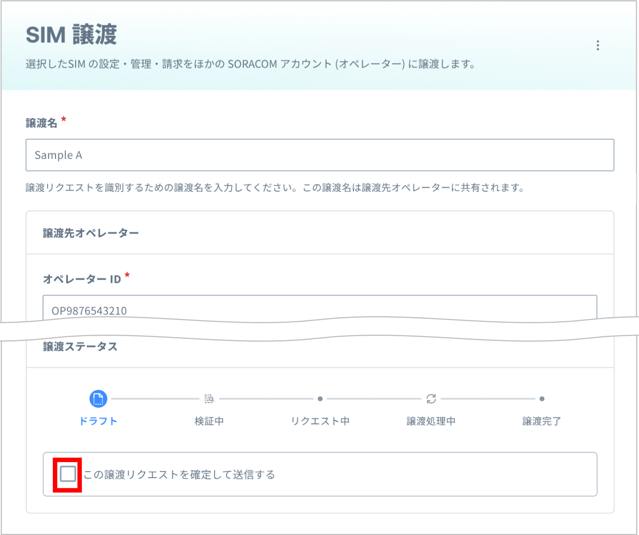Click the オペレーター ID field label
The width and height of the screenshot is (639, 535).
82,279
